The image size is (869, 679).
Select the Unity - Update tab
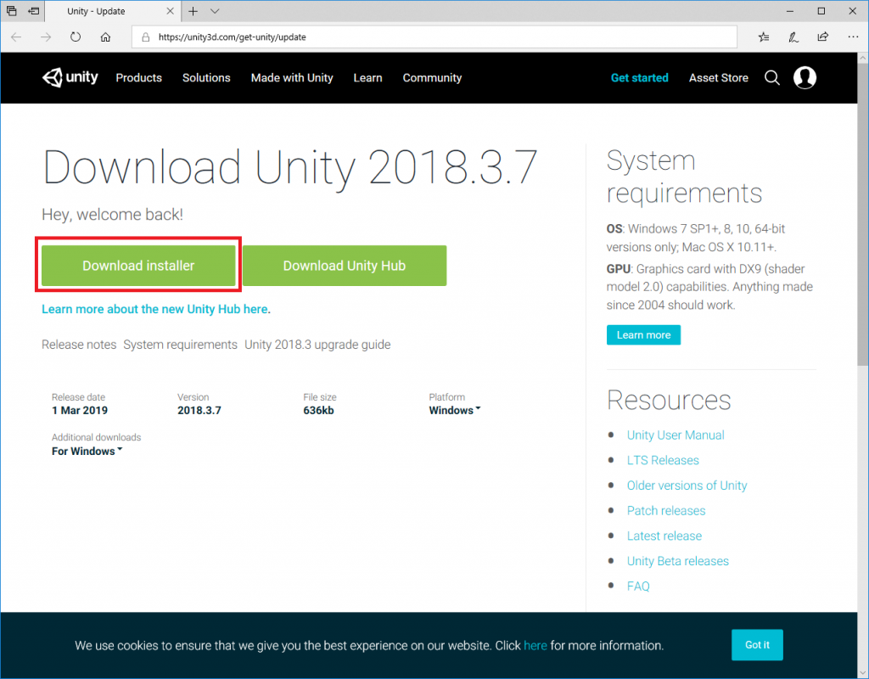click(x=110, y=12)
